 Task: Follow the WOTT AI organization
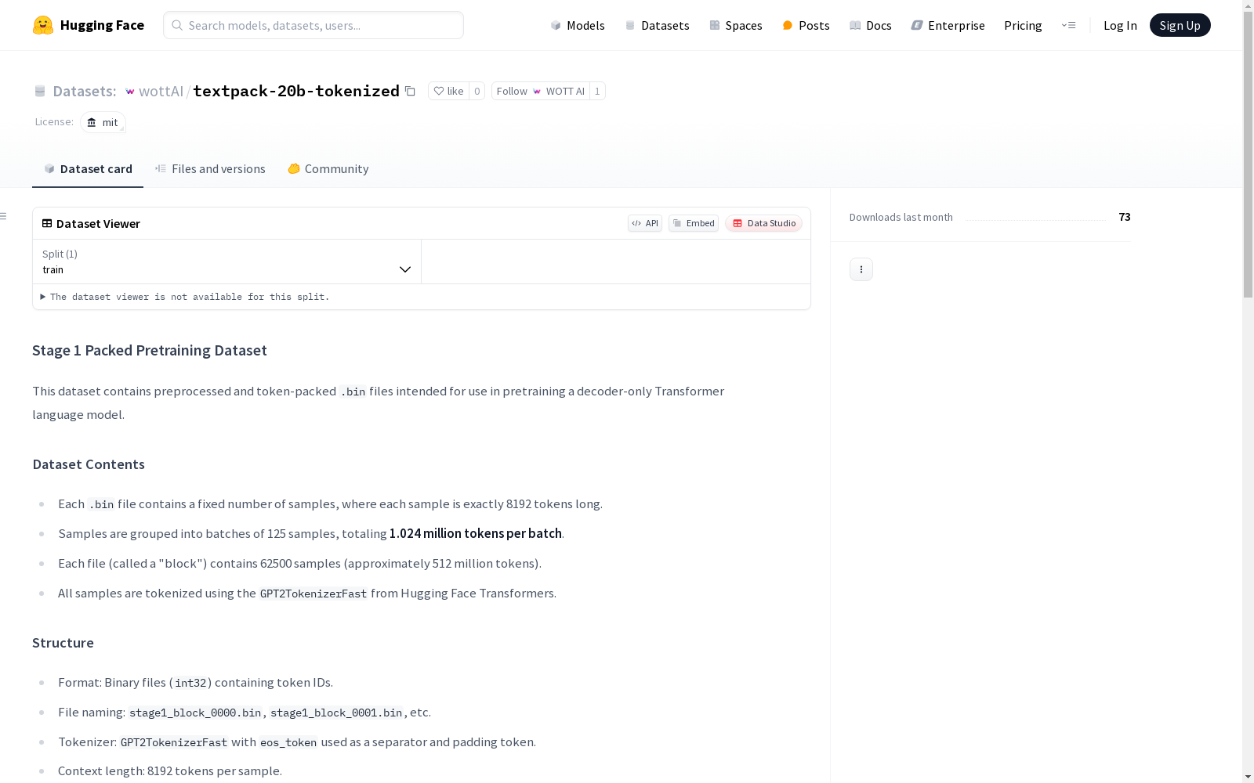(540, 91)
